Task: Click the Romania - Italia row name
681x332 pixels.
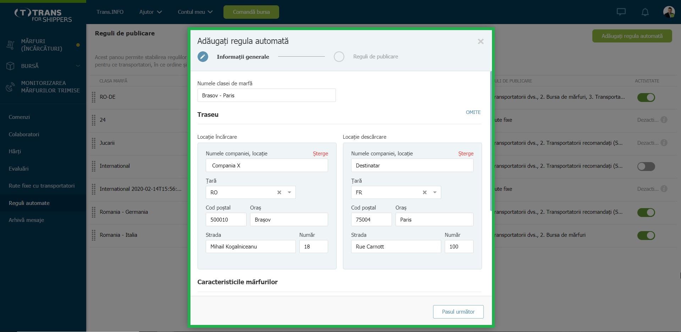Action: tap(118, 235)
